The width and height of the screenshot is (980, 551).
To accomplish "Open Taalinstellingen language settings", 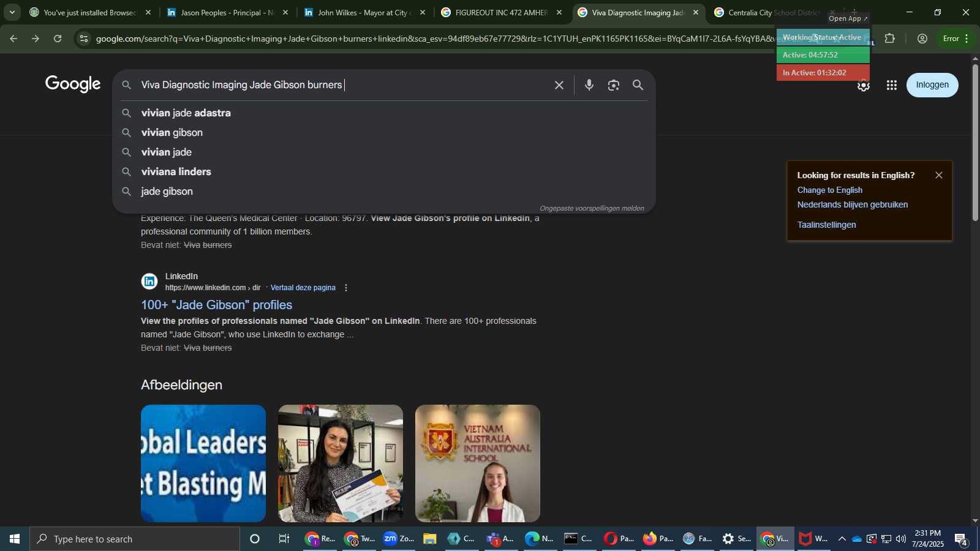I will click(x=826, y=225).
